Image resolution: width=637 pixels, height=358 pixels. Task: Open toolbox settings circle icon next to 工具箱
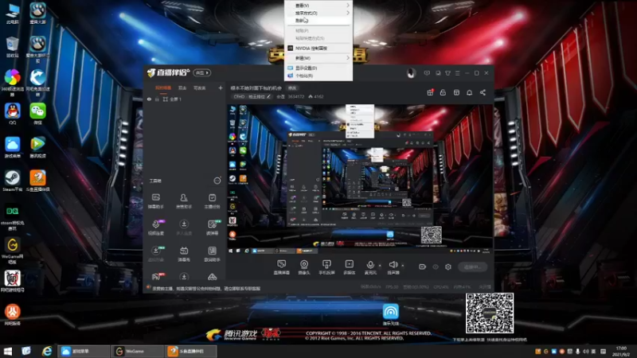pyautogui.click(x=217, y=181)
